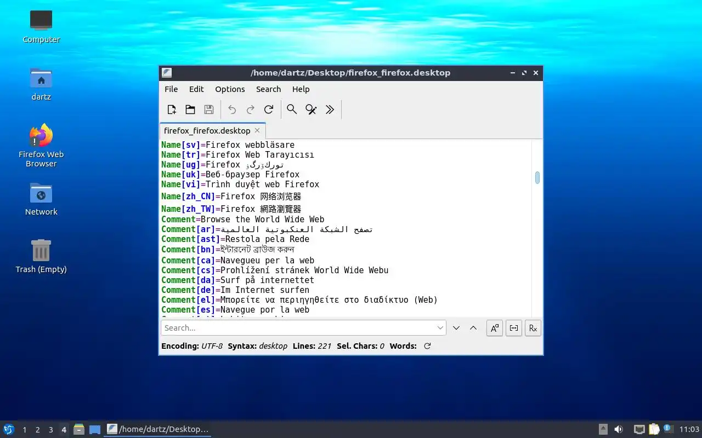Save the document with the floppy icon
Screen dimensions: 702x438
coord(209,109)
